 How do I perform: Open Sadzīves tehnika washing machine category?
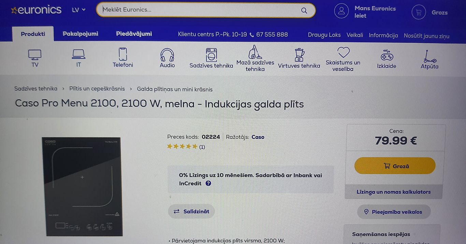[x=211, y=55]
